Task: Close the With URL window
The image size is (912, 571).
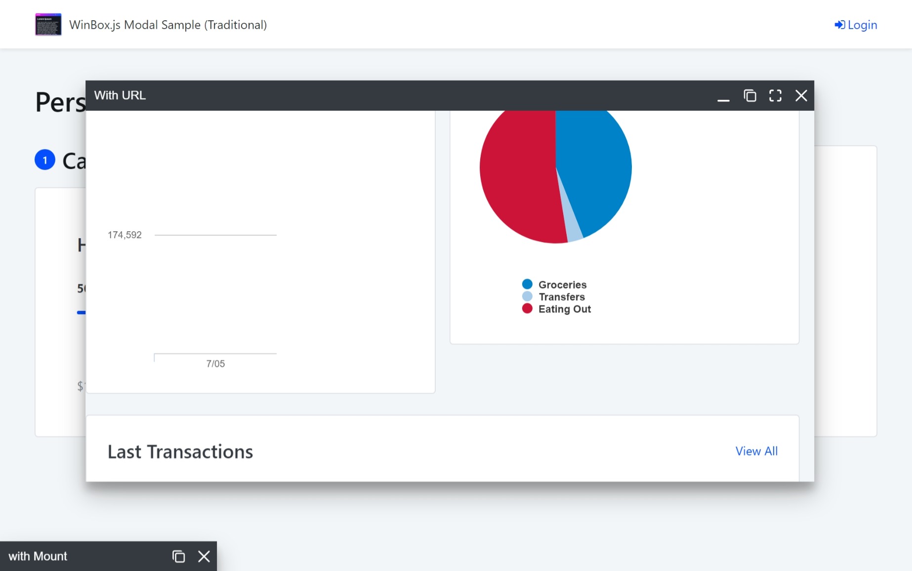Action: point(801,96)
